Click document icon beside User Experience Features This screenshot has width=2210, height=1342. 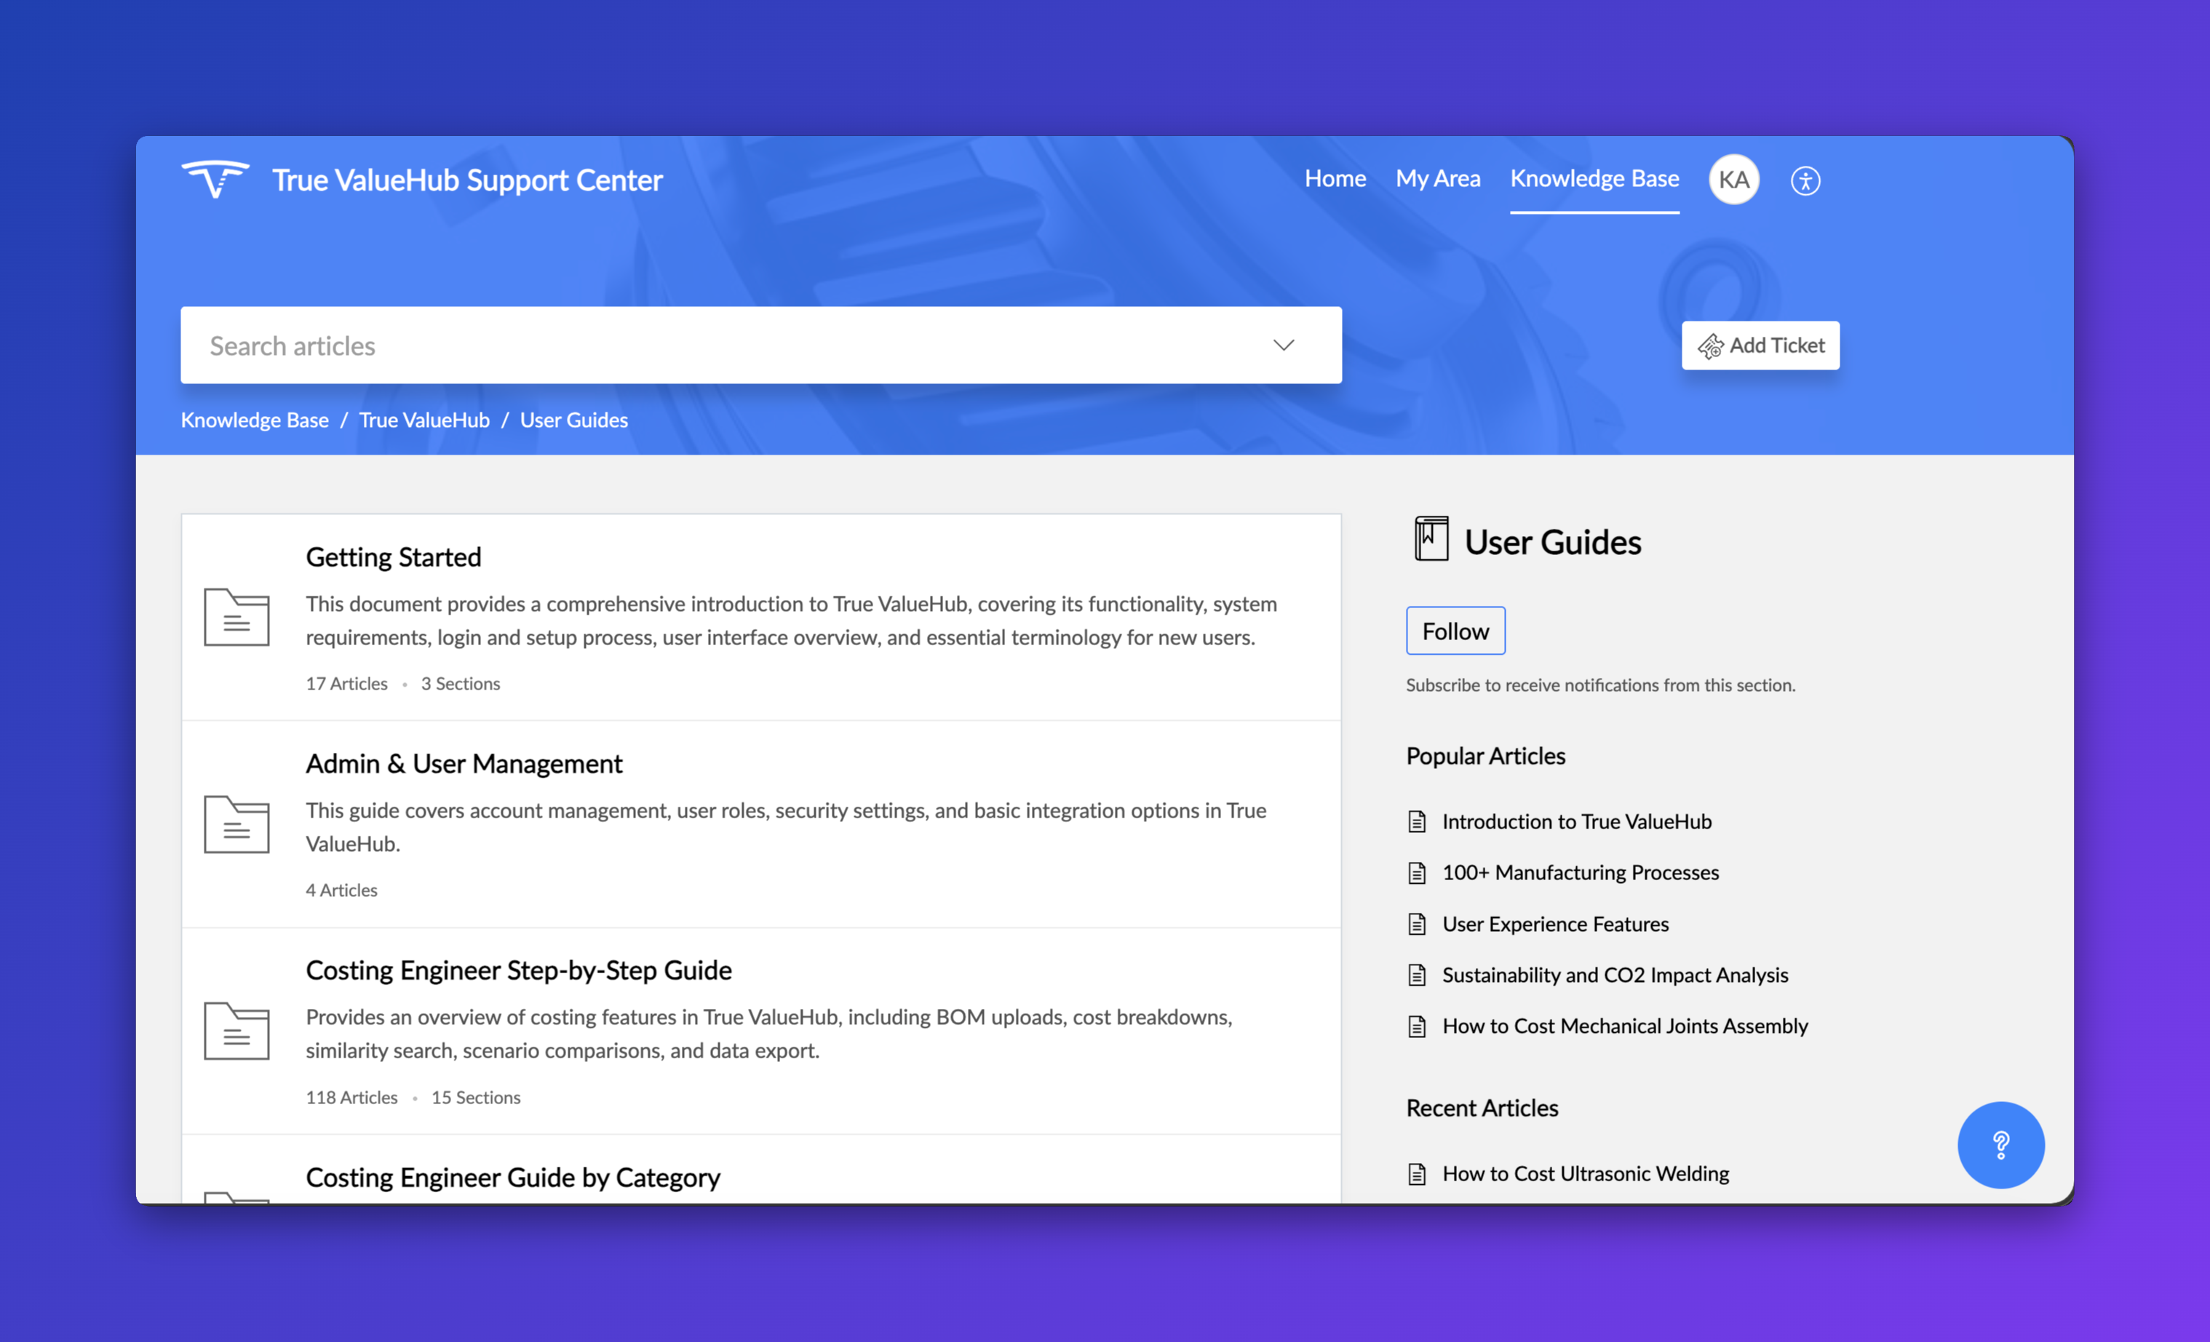[x=1417, y=923]
